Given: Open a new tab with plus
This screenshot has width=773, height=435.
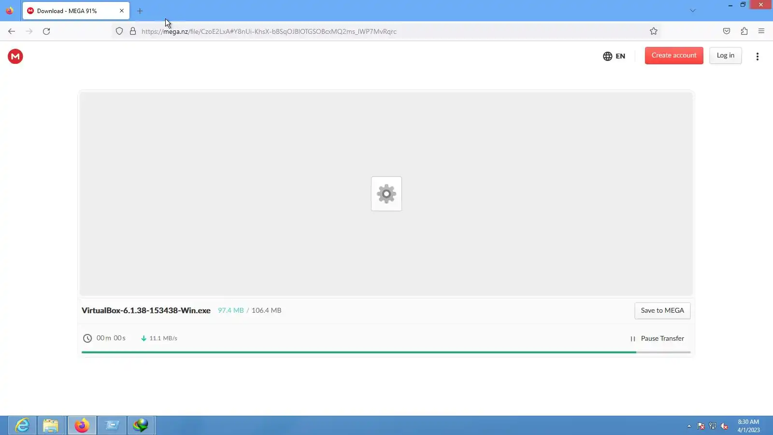Looking at the screenshot, I should click(140, 11).
